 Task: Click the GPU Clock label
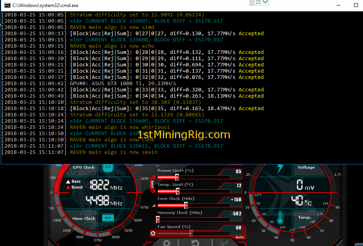(84, 167)
